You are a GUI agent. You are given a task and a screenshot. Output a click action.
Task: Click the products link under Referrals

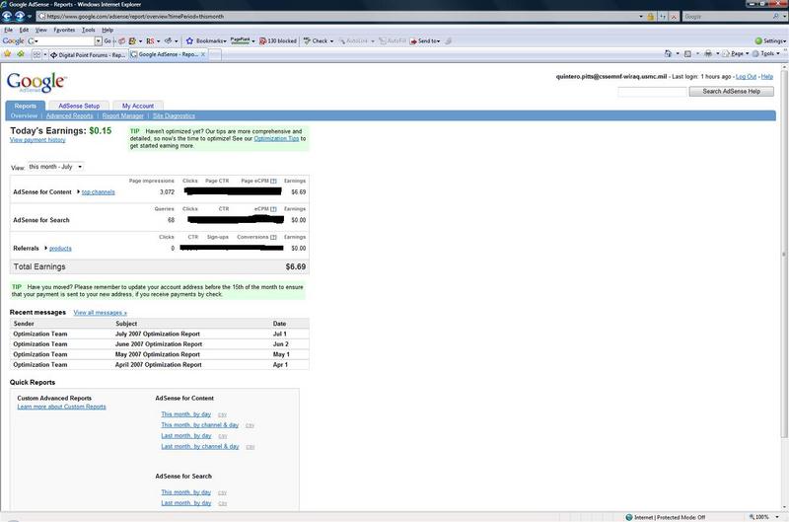60,249
